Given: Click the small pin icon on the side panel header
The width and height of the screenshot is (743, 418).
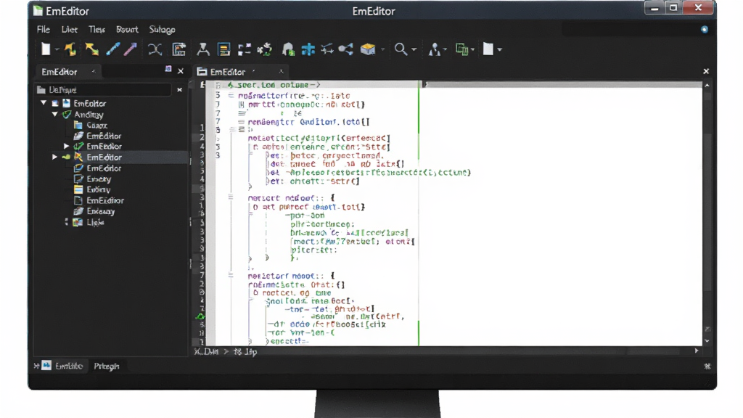Looking at the screenshot, I should (x=168, y=69).
